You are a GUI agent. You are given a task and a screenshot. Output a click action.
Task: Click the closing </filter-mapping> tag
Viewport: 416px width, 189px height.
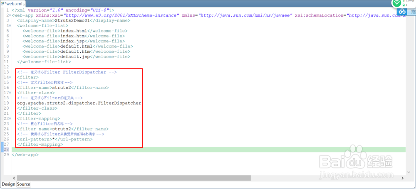40,145
